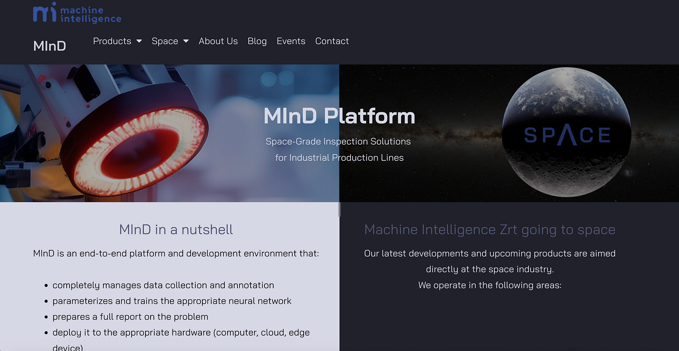
Task: Open the MInD home link
Action: click(x=49, y=46)
